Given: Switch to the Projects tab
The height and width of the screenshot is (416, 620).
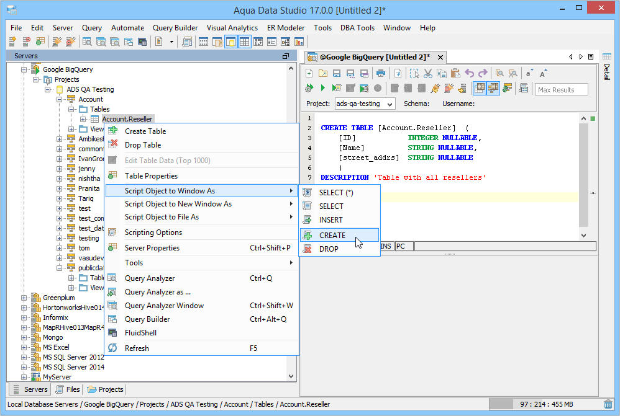Looking at the screenshot, I should point(105,389).
